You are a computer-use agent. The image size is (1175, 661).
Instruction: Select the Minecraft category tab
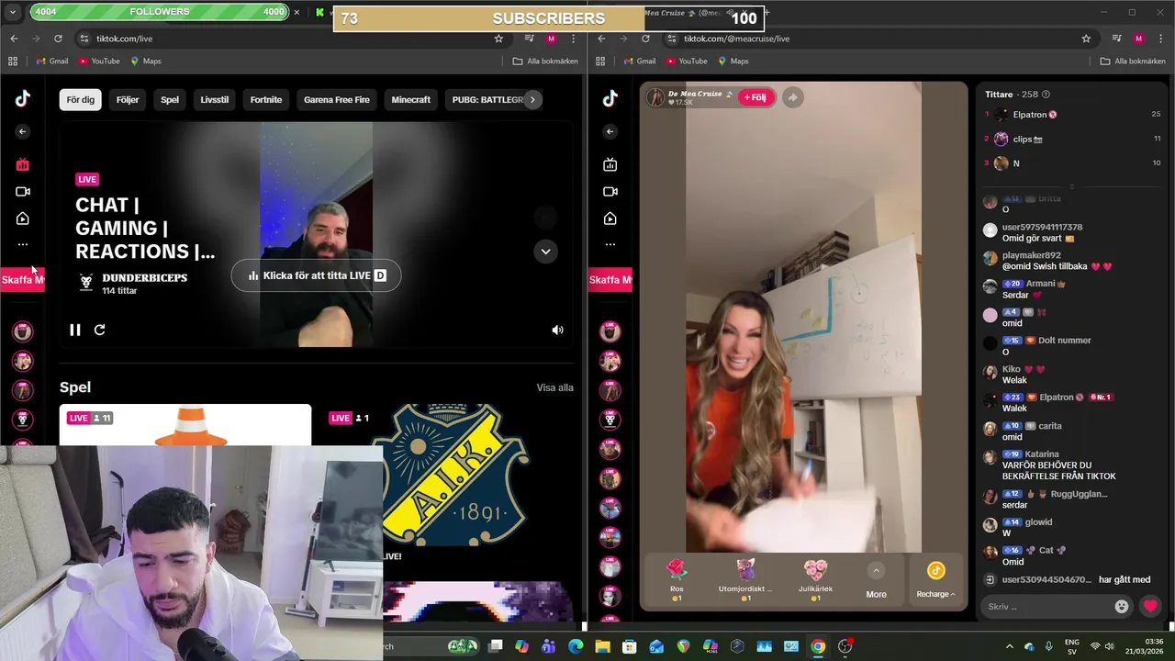[x=411, y=99]
